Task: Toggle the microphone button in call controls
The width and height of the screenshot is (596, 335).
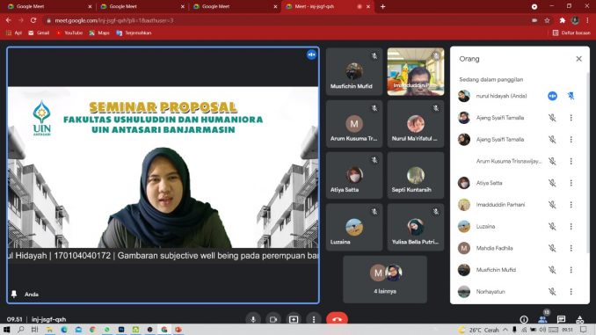Action: point(253,319)
